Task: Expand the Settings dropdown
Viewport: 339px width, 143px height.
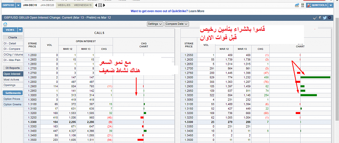Action: pos(155,24)
